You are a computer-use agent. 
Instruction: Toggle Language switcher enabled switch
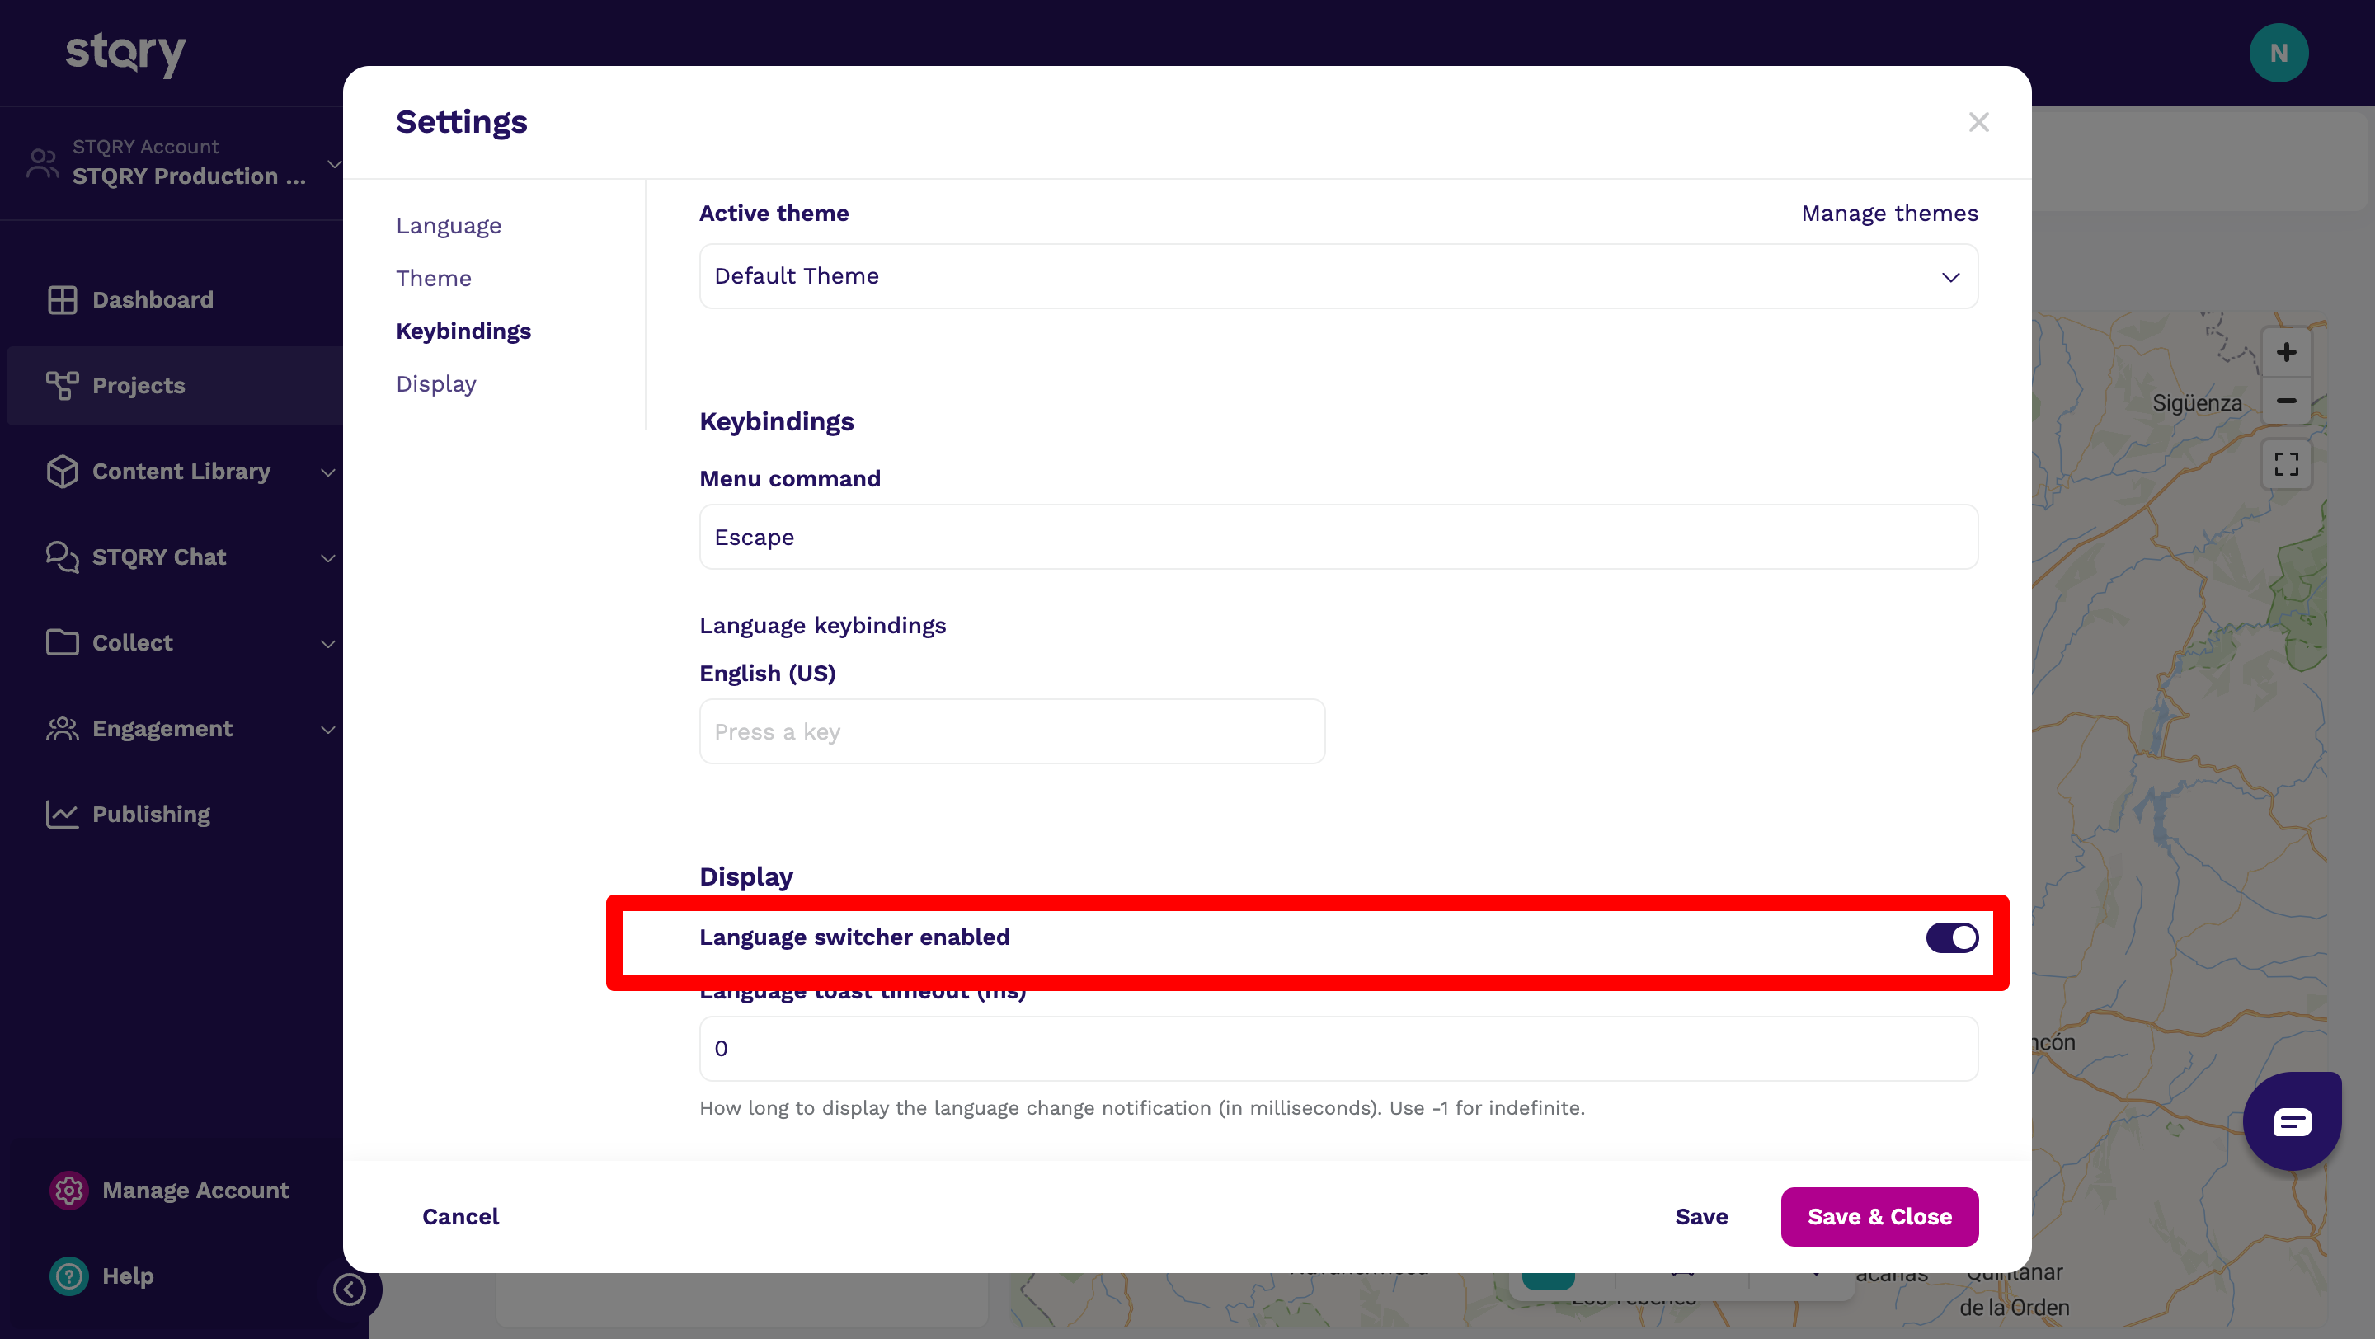click(x=1952, y=938)
